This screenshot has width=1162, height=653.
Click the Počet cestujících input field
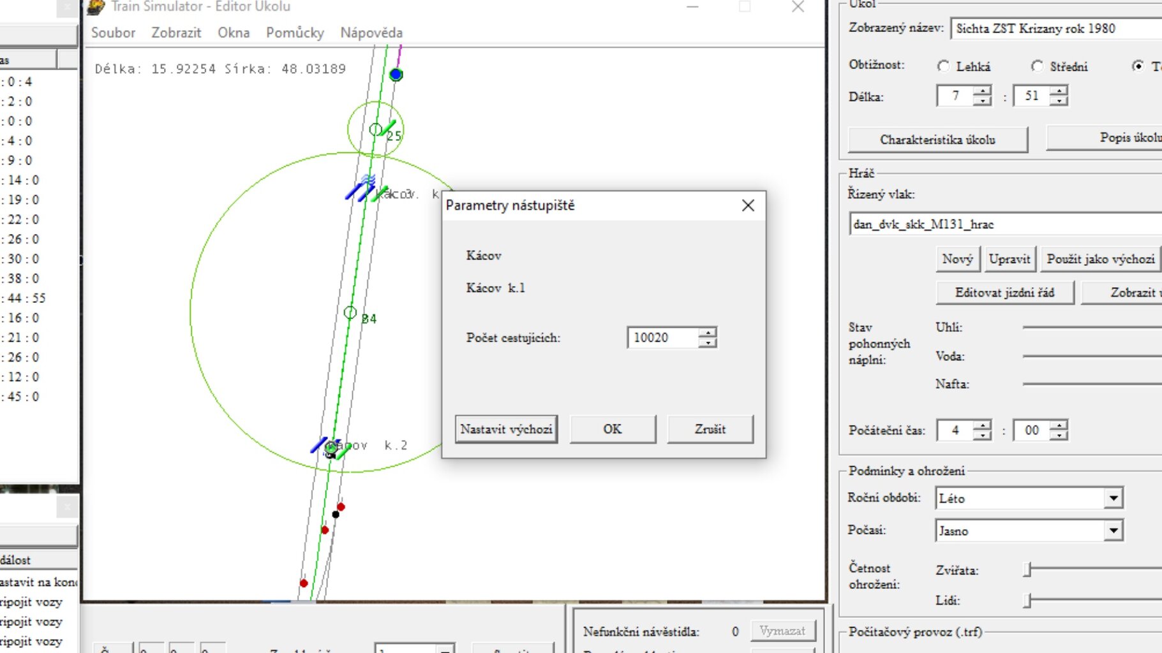coord(664,338)
